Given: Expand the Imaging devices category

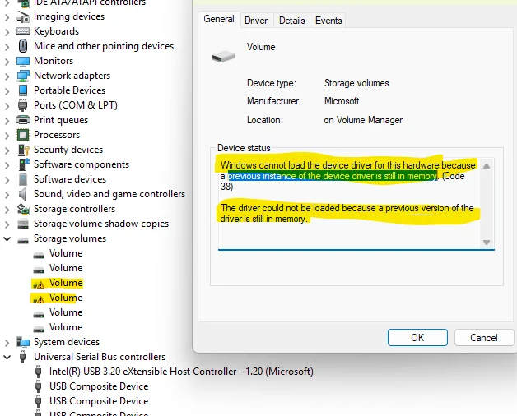Looking at the screenshot, I should (x=7, y=16).
